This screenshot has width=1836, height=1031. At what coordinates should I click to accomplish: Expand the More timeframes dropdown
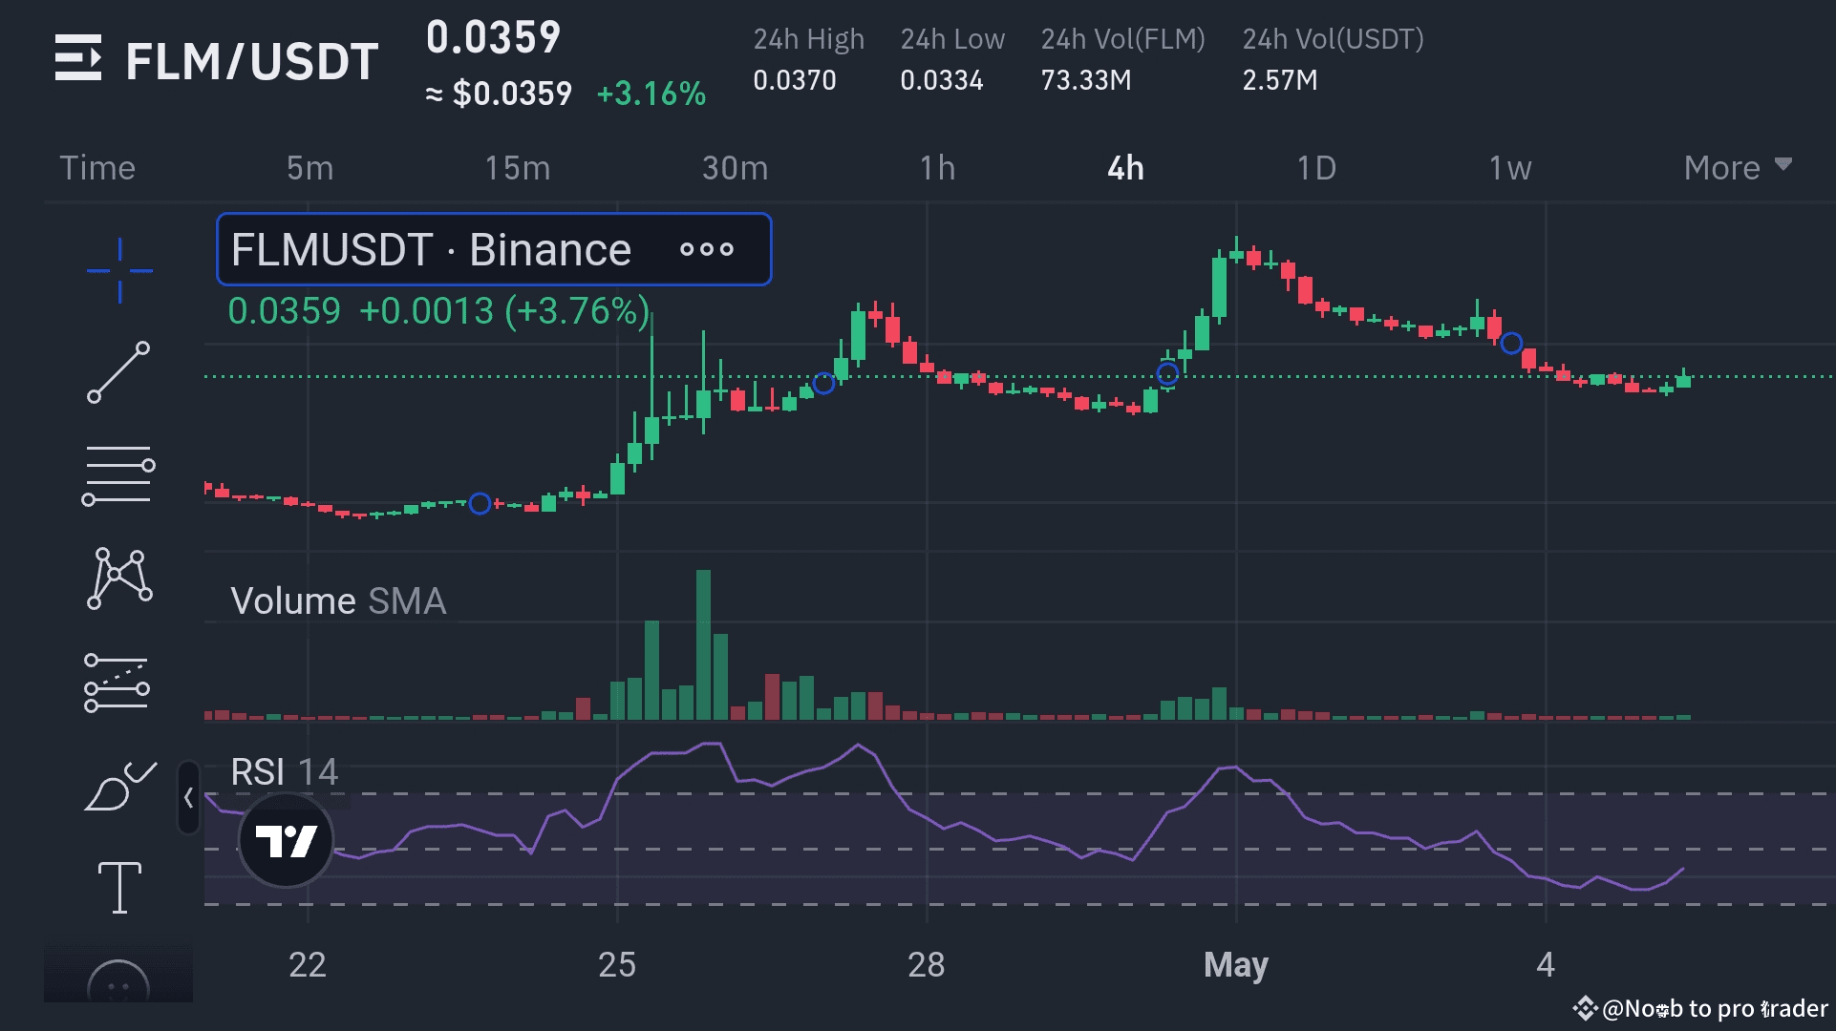click(x=1738, y=168)
